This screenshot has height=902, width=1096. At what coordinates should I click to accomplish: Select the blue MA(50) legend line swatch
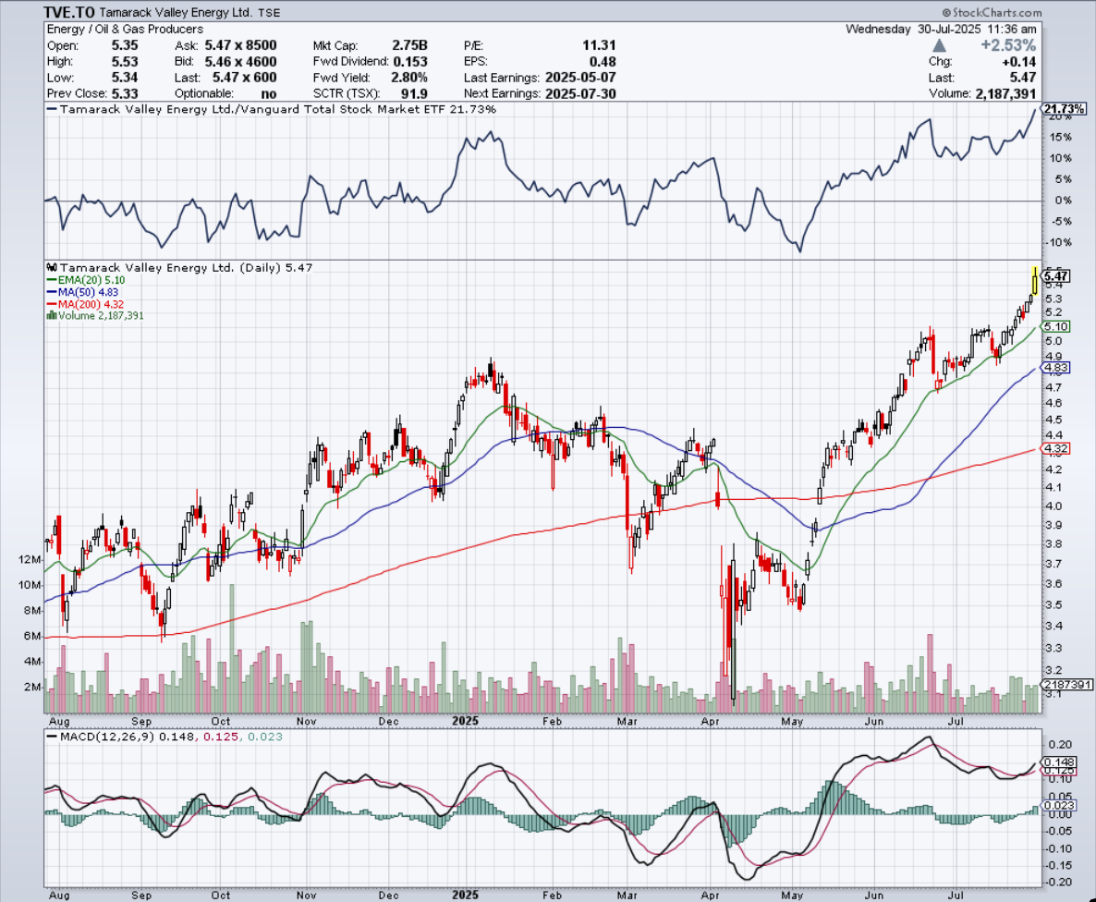[51, 292]
